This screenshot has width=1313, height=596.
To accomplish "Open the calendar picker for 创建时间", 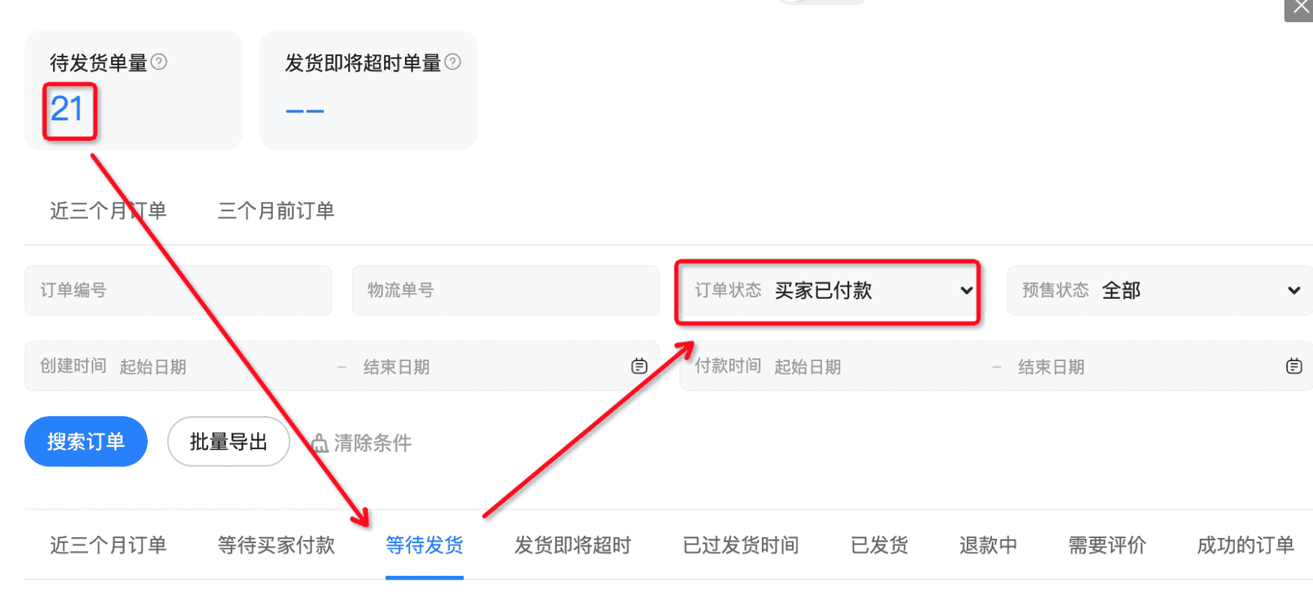I will click(639, 366).
